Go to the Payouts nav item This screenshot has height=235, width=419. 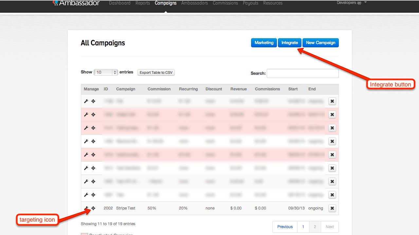(x=250, y=3)
